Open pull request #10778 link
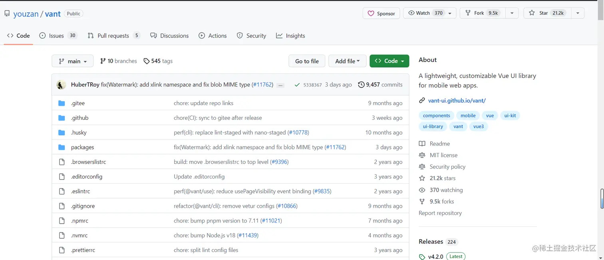This screenshot has width=604, height=260. click(298, 133)
